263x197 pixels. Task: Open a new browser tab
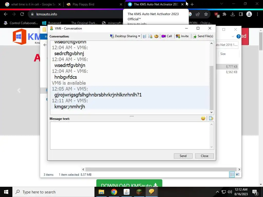click(192, 4)
